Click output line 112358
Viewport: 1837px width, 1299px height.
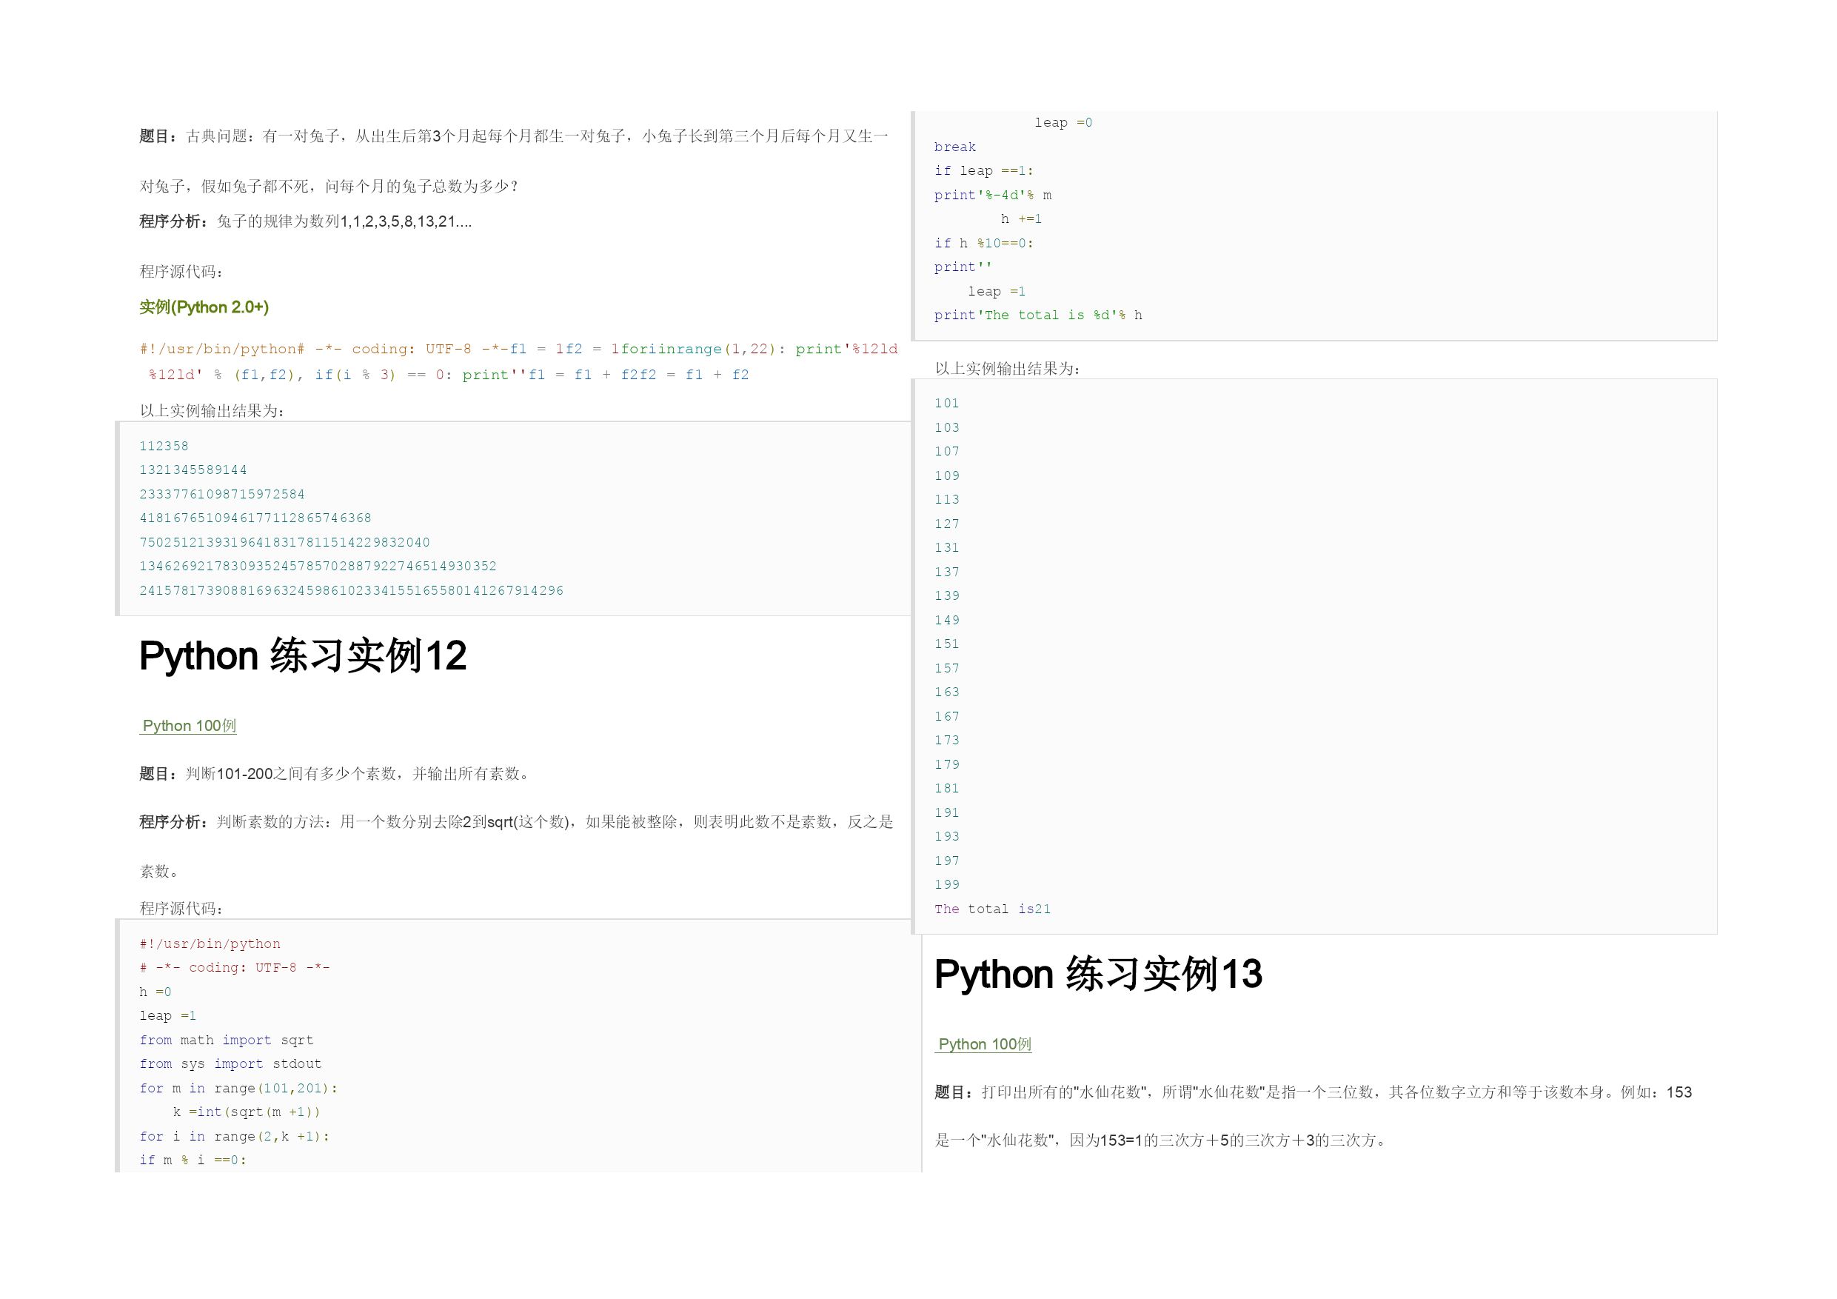(x=164, y=447)
